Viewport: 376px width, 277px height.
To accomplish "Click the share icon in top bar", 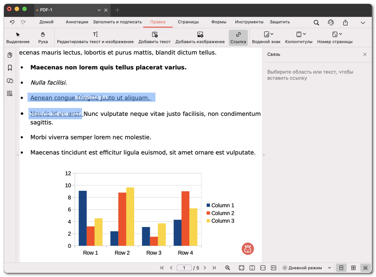I will pos(345,22).
